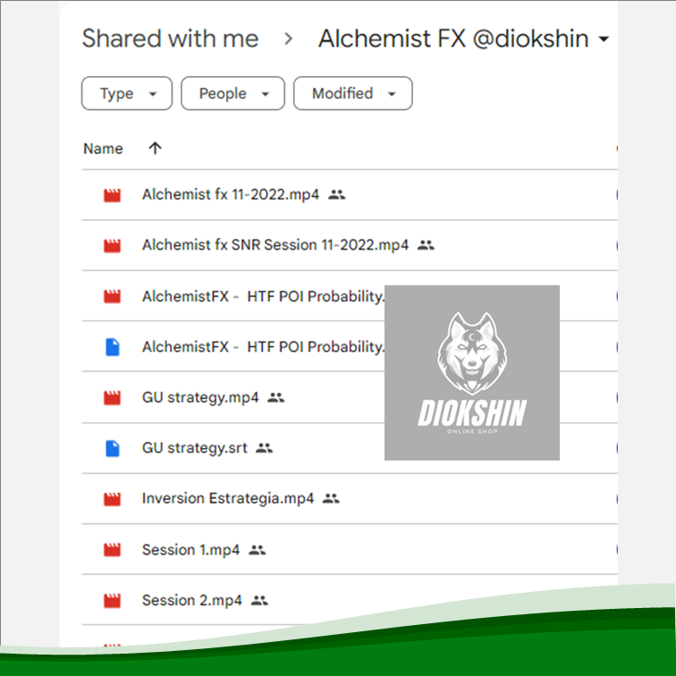
Task: Click video icon of Session 1.mp4
Action: 112,550
